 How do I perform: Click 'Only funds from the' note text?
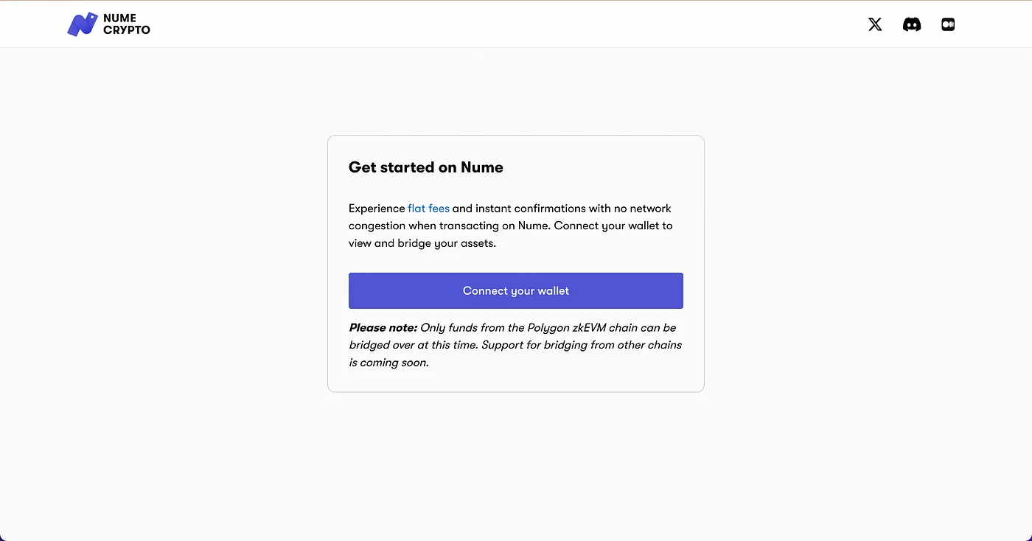click(x=472, y=327)
